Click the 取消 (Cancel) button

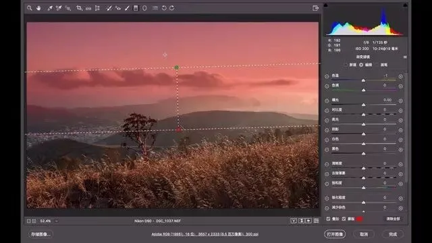(364, 234)
